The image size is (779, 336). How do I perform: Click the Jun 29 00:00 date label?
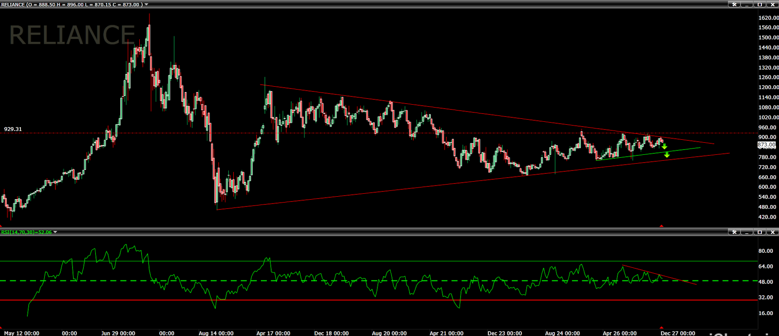point(118,333)
